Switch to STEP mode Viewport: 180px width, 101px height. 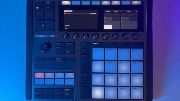[x=137, y=44]
